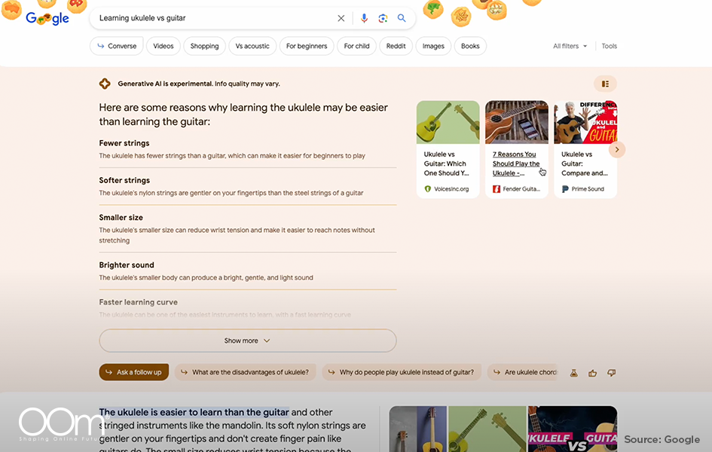Expand the Smaller size heading
This screenshot has height=452, width=712.
[121, 218]
